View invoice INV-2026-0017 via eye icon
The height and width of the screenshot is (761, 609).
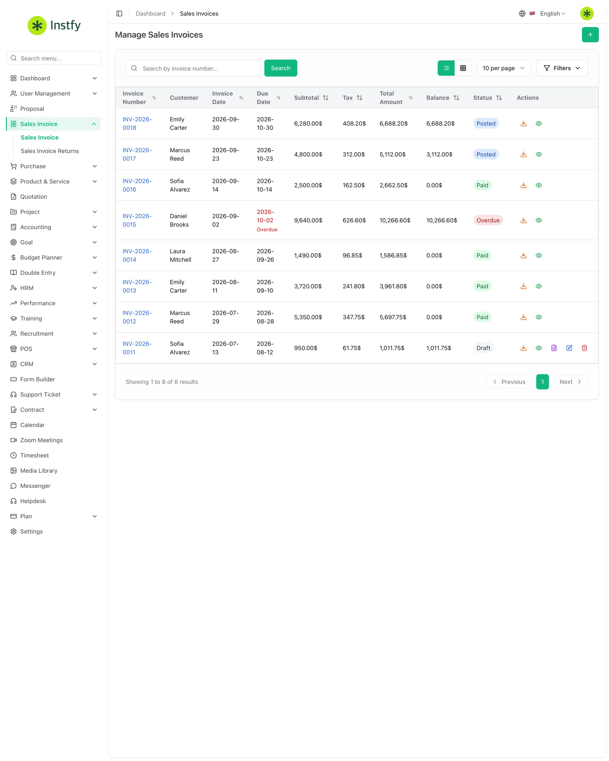click(539, 154)
